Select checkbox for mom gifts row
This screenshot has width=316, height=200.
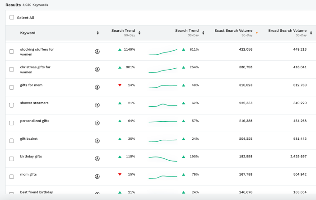12,176
